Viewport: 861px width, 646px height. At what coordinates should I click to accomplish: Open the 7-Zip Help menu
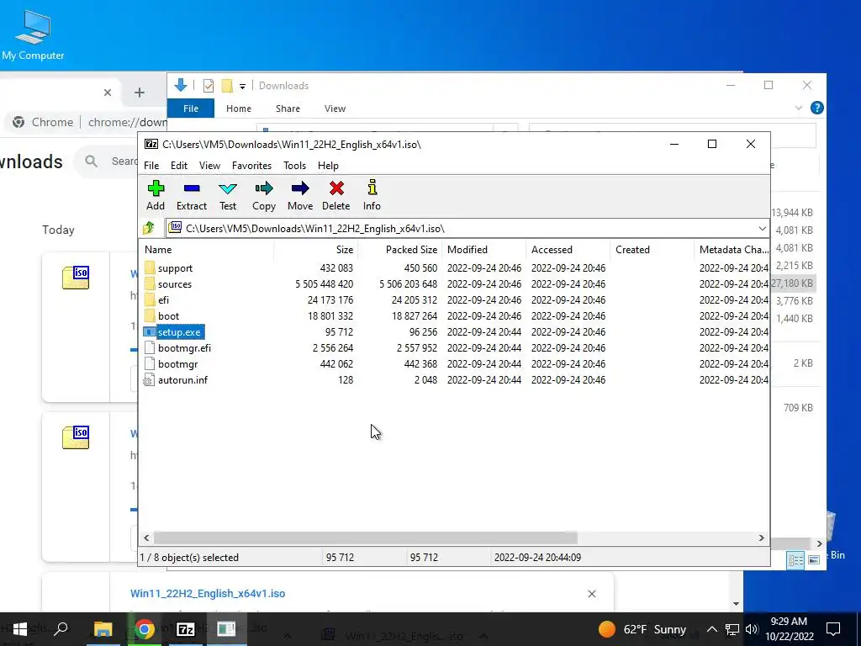click(x=328, y=166)
